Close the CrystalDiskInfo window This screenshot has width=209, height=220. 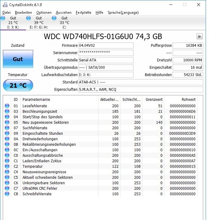(199, 5)
